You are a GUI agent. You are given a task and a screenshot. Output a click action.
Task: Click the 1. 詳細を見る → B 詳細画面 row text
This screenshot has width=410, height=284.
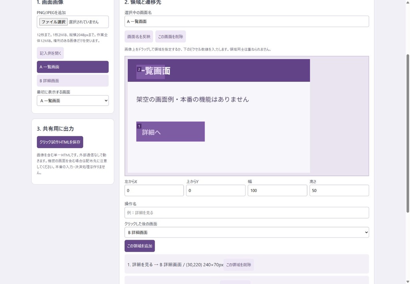click(x=175, y=265)
